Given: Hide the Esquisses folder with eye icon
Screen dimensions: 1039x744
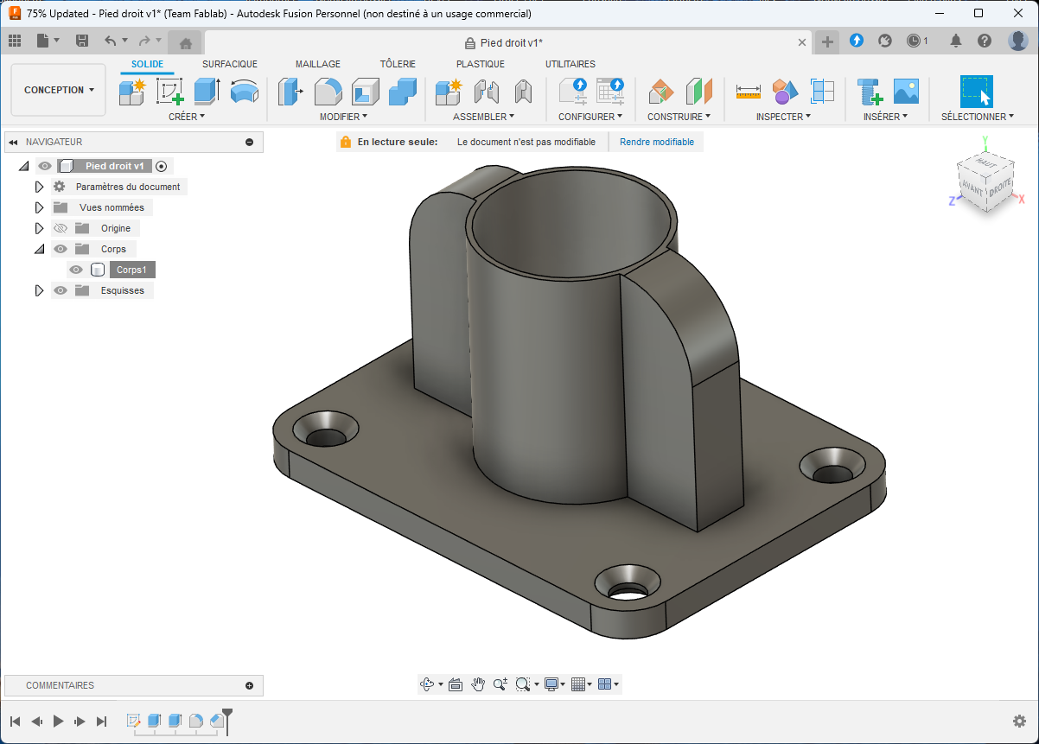Looking at the screenshot, I should pos(61,290).
